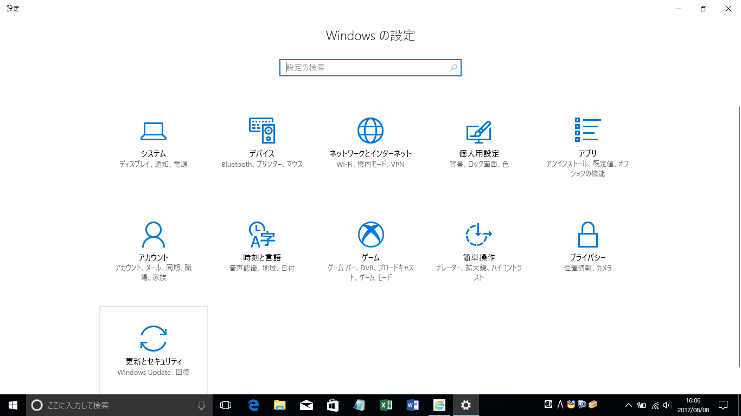741x416 pixels.
Task: Click "ディスプレイ、通知、電源" description
Action: (154, 165)
